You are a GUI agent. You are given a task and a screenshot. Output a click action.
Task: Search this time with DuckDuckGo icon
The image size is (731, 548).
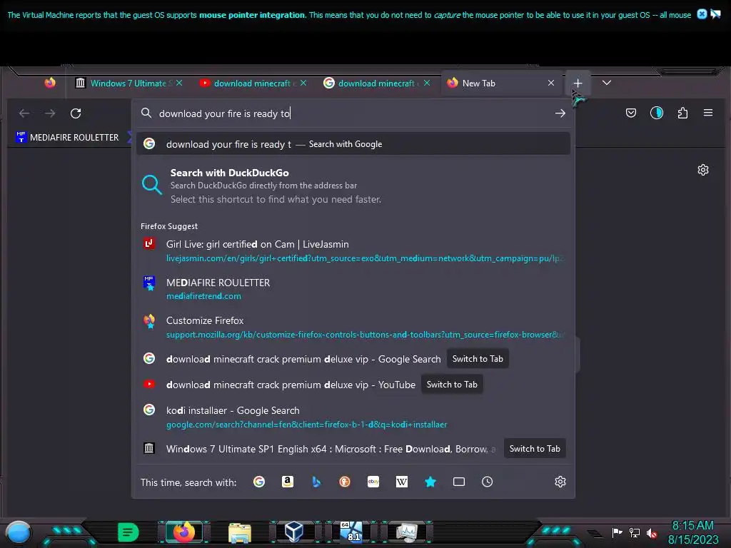coord(345,482)
